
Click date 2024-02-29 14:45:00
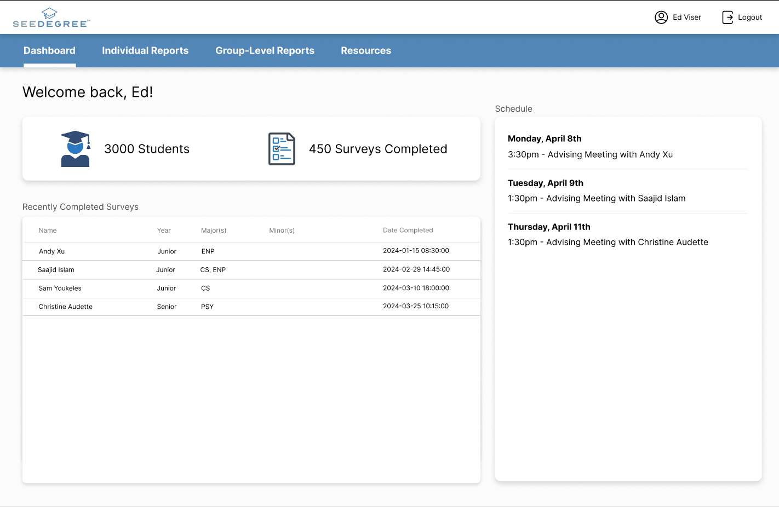(x=416, y=269)
